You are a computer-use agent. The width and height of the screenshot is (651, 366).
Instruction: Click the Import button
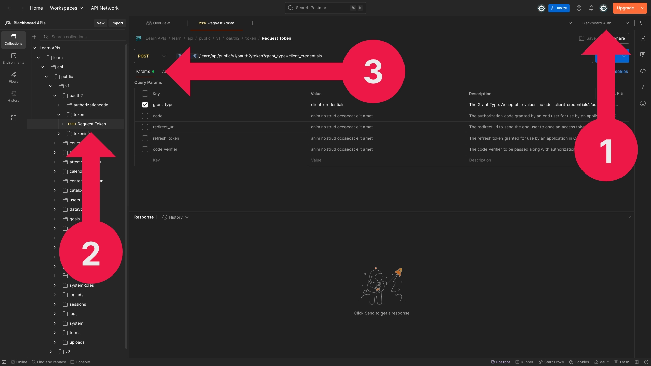pyautogui.click(x=117, y=23)
